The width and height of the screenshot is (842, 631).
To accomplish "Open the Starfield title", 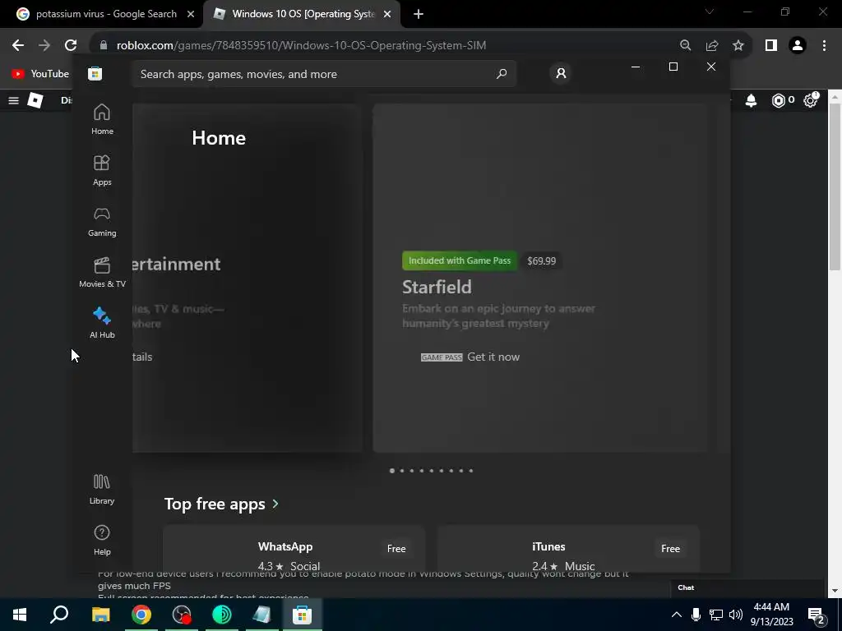I will [437, 287].
